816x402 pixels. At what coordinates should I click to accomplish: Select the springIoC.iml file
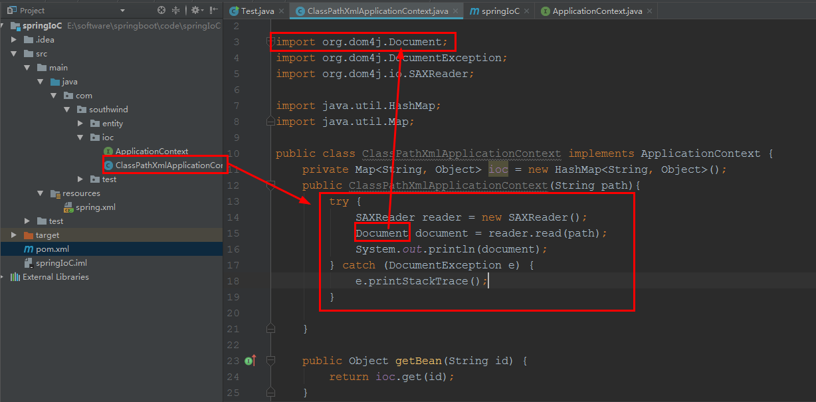pyautogui.click(x=61, y=263)
